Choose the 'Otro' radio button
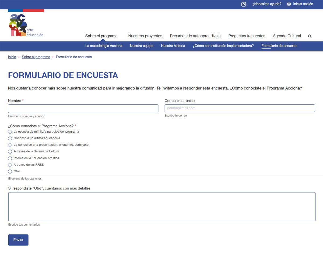This screenshot has width=323, height=256. tap(10, 171)
